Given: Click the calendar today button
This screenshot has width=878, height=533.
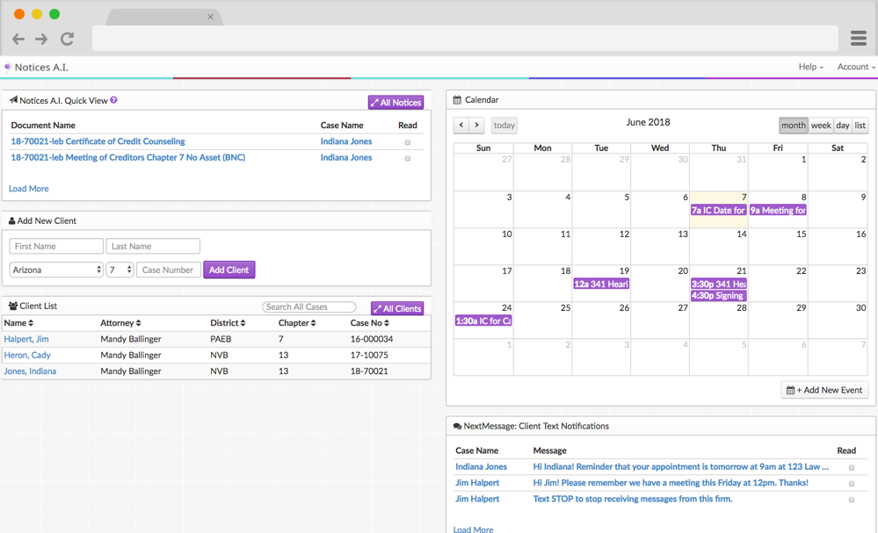Looking at the screenshot, I should coord(504,126).
